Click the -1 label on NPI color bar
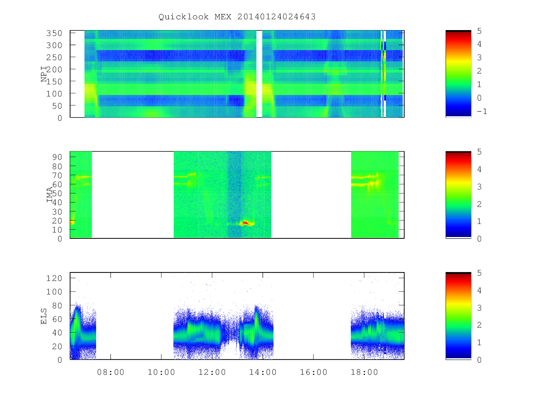 point(482,111)
